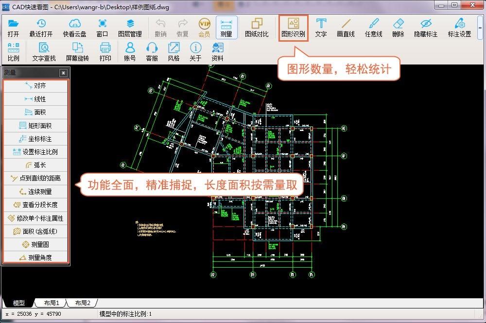Switch to the 布局1 layout tab

[x=52, y=303]
